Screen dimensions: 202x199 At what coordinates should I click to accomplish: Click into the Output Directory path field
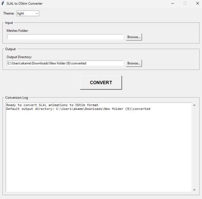65,63
